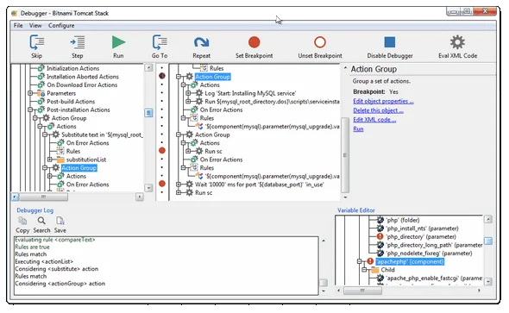Click the error icon beside 'php_directory' parameter
This screenshot has width=509, height=313.
coord(380,236)
